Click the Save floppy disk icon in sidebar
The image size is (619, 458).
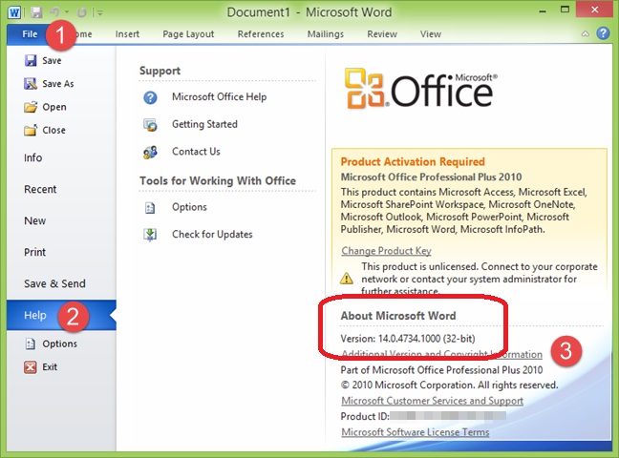31,60
